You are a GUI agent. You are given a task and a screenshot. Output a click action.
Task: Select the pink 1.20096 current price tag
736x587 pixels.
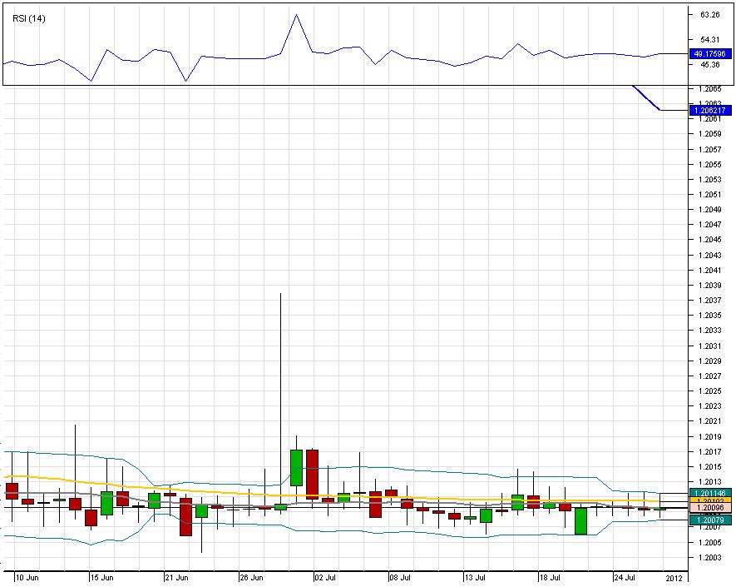coord(709,508)
